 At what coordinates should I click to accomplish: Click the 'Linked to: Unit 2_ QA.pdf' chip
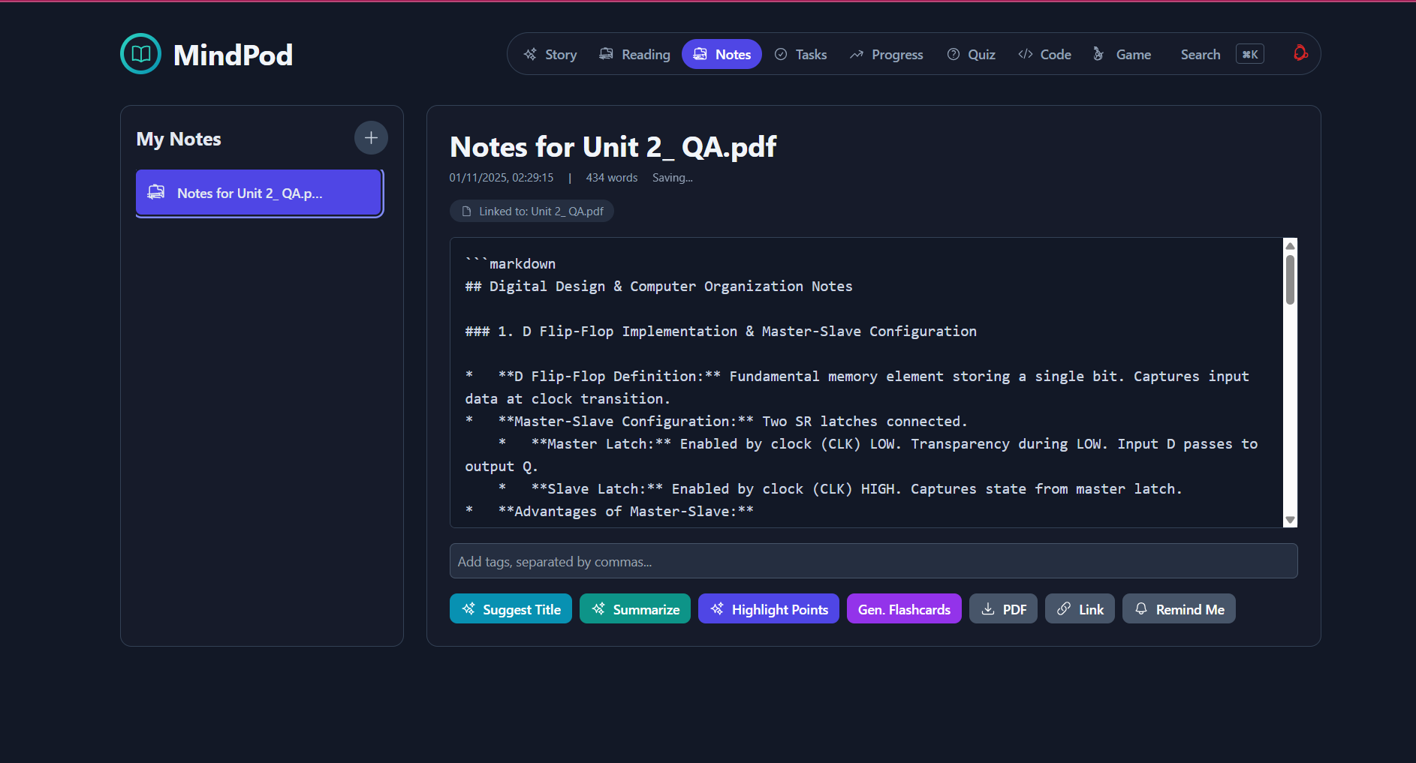pyautogui.click(x=532, y=212)
